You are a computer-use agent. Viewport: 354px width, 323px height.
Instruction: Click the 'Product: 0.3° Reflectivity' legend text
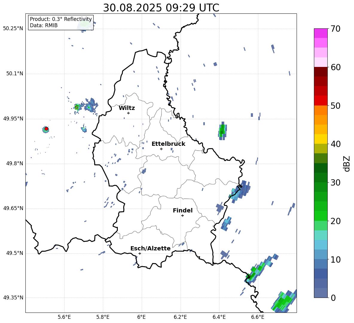tap(61, 19)
